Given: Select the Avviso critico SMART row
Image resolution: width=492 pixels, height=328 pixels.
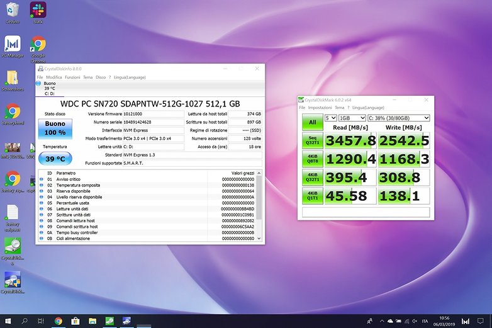Looking at the screenshot, I should (147, 179).
